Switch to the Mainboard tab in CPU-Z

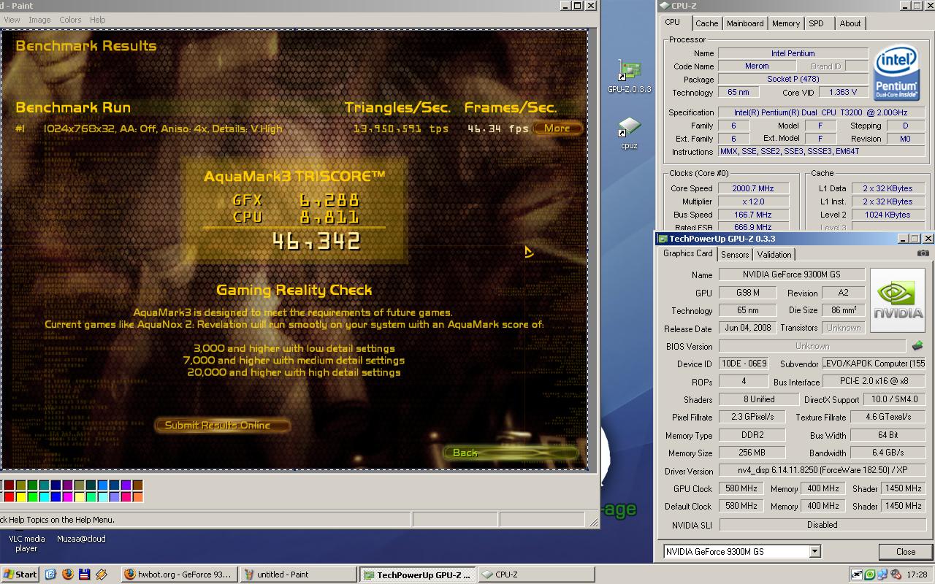click(x=745, y=23)
